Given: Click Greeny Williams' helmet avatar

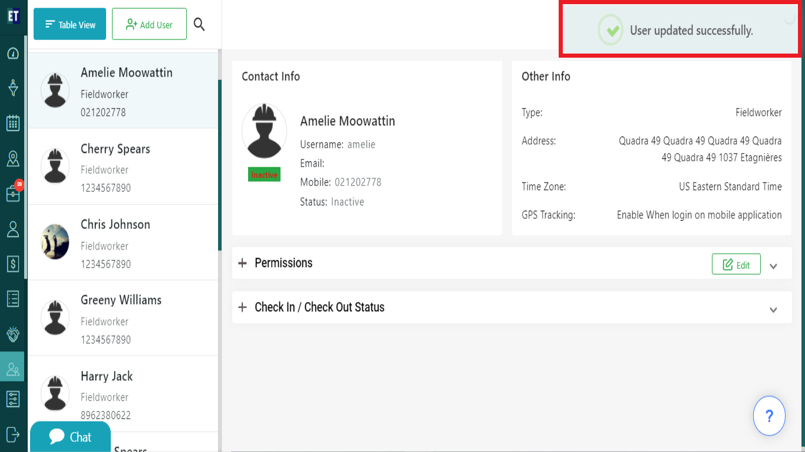Looking at the screenshot, I should (55, 318).
